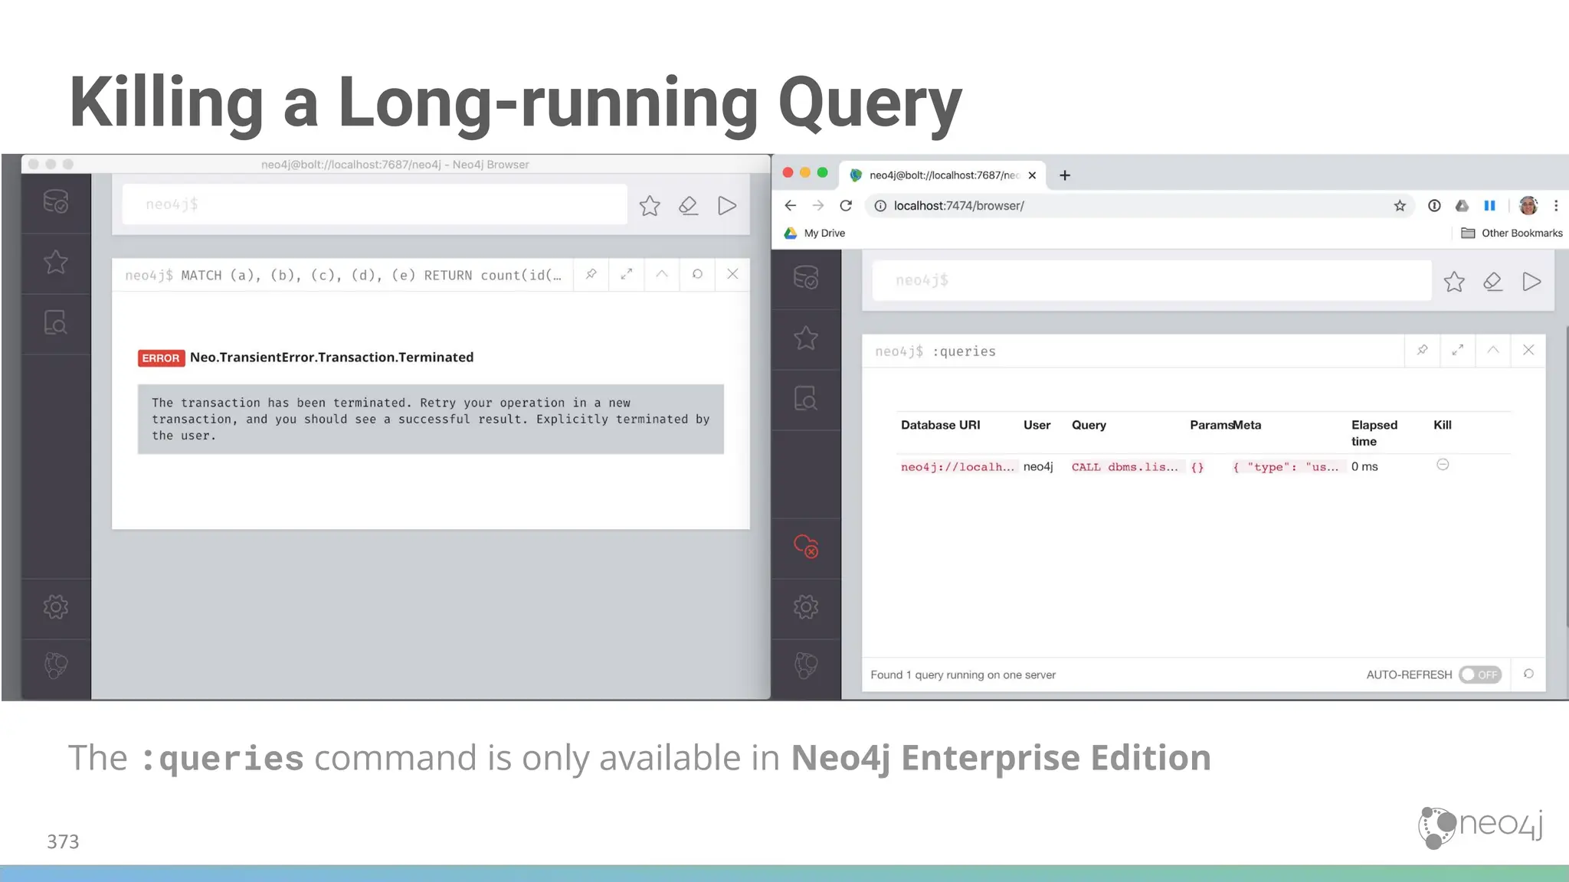Click Elapsed time column header
1569x882 pixels.
pos(1374,433)
